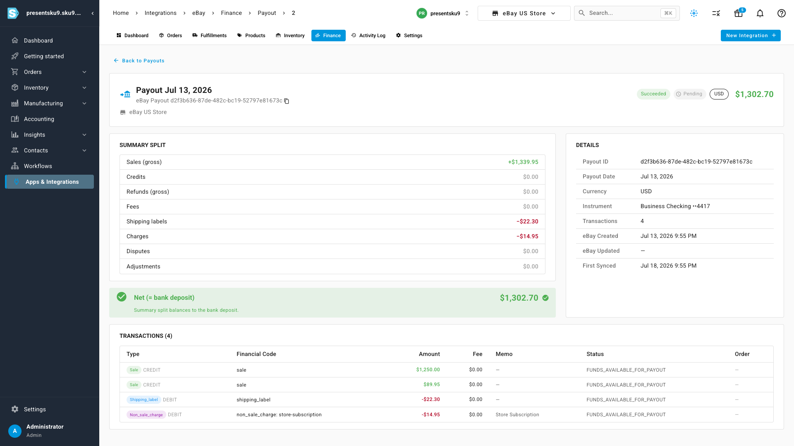Click the eBay breadcrumb
794x446 pixels.
[198, 13]
